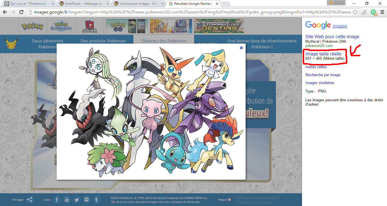
Task: Click the Logan profile button
Action: point(336,3)
